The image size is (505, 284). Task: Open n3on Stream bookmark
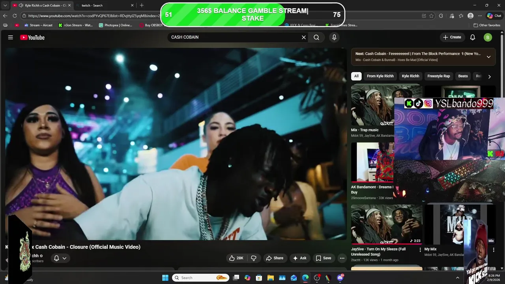(x=76, y=25)
